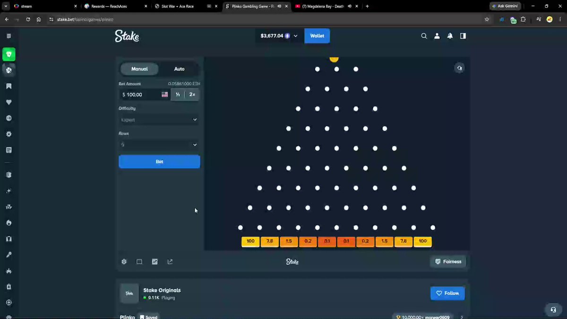This screenshot has width=567, height=319.
Task: Toggle Saved status for Plinko
Action: pos(148,317)
